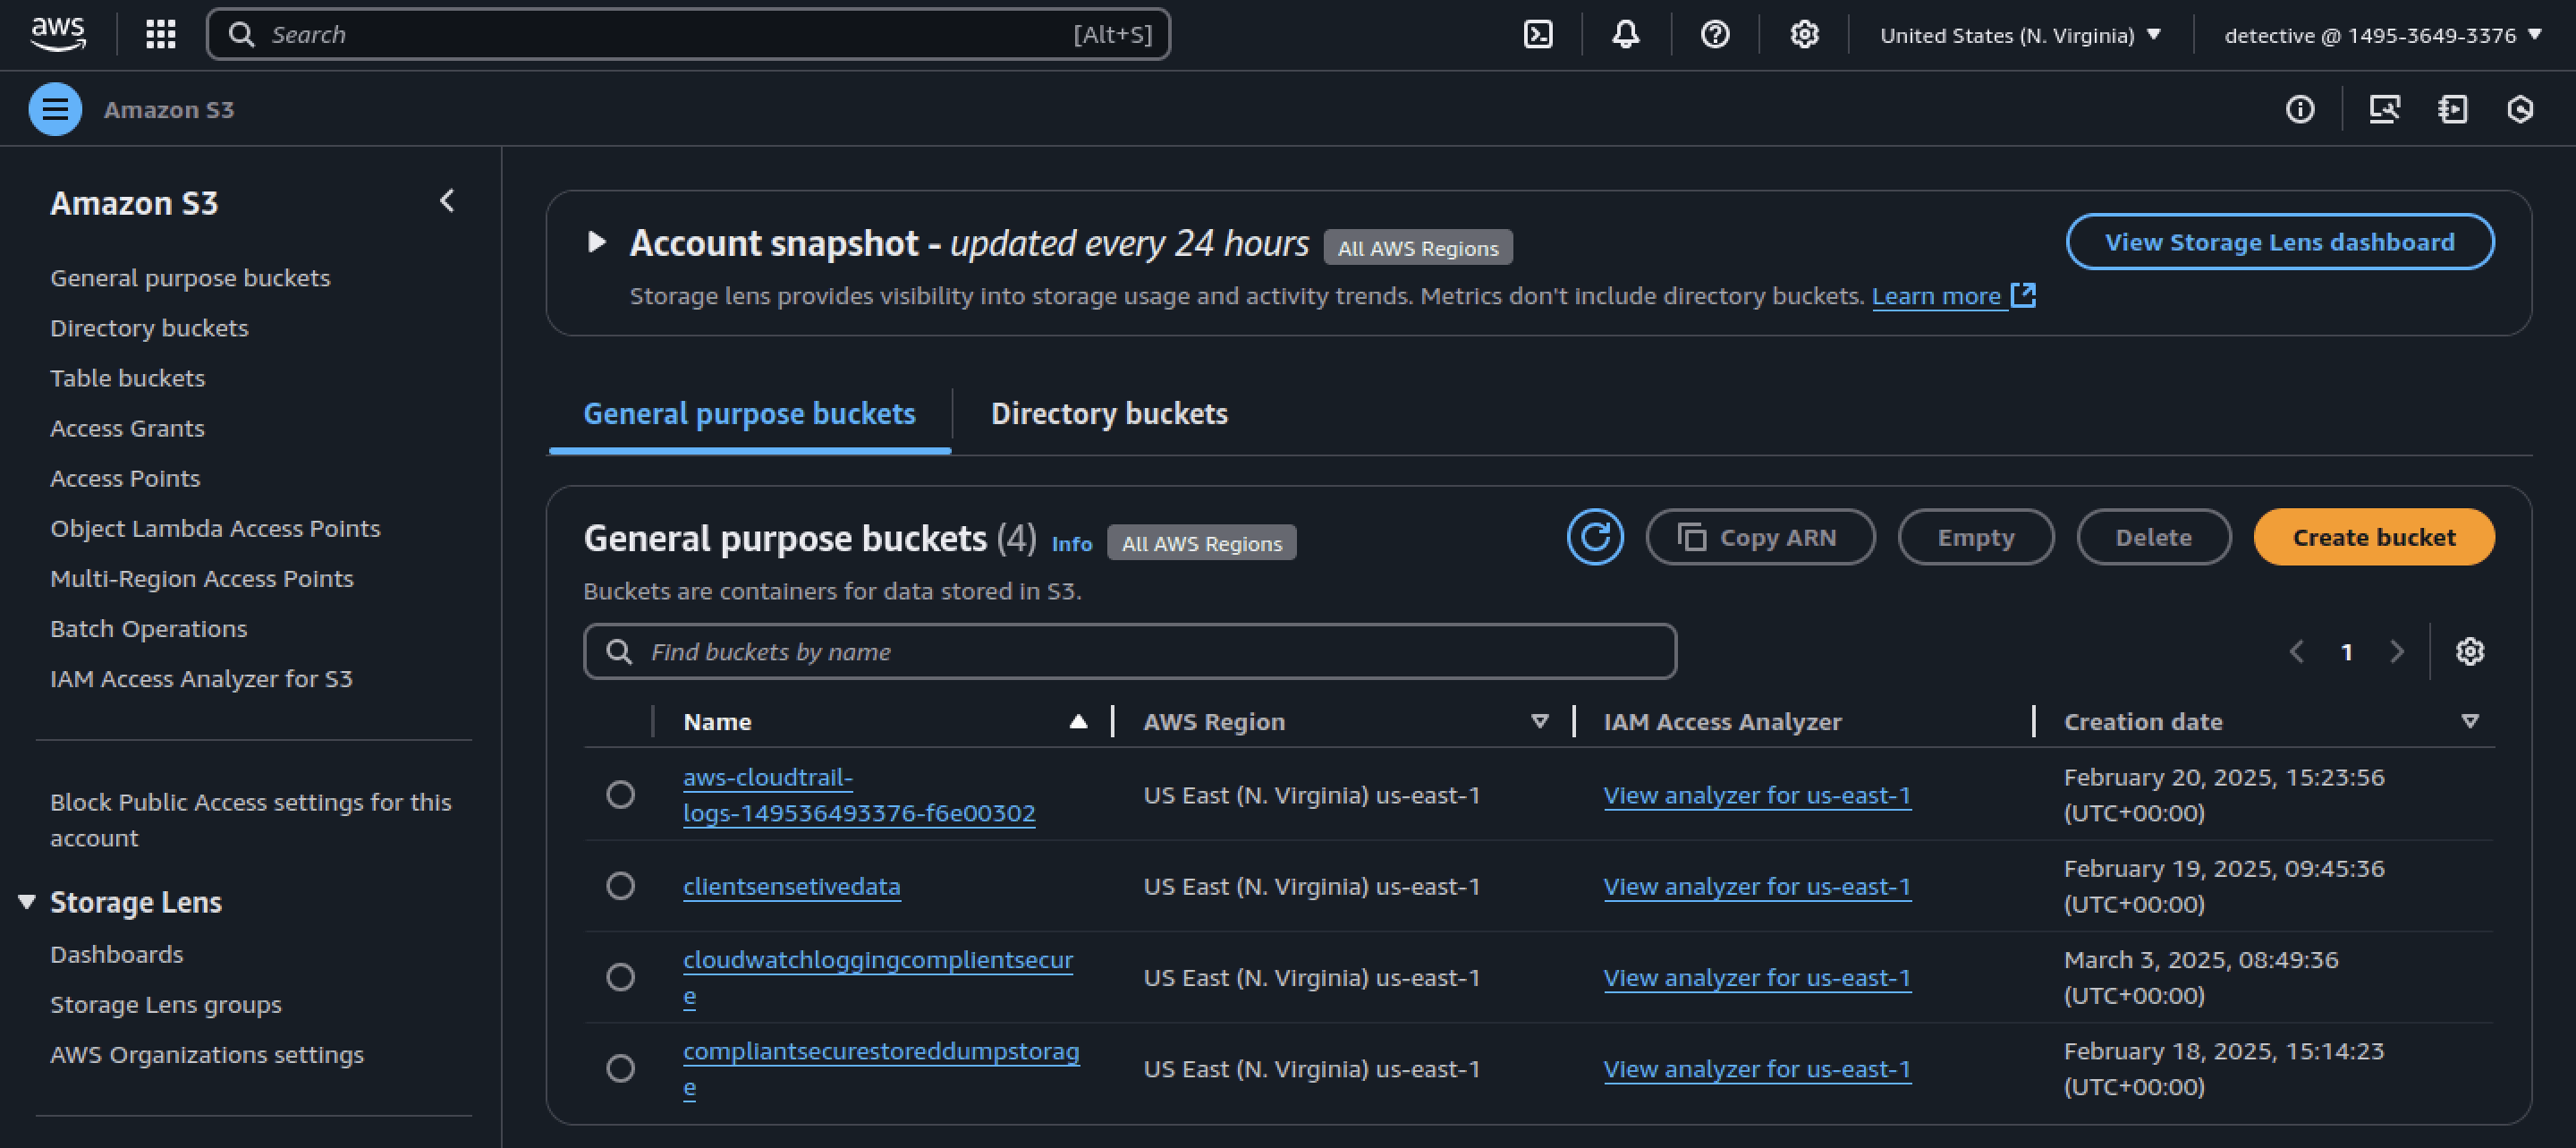Select the clientsensetivedata bucket radio button

[620, 886]
